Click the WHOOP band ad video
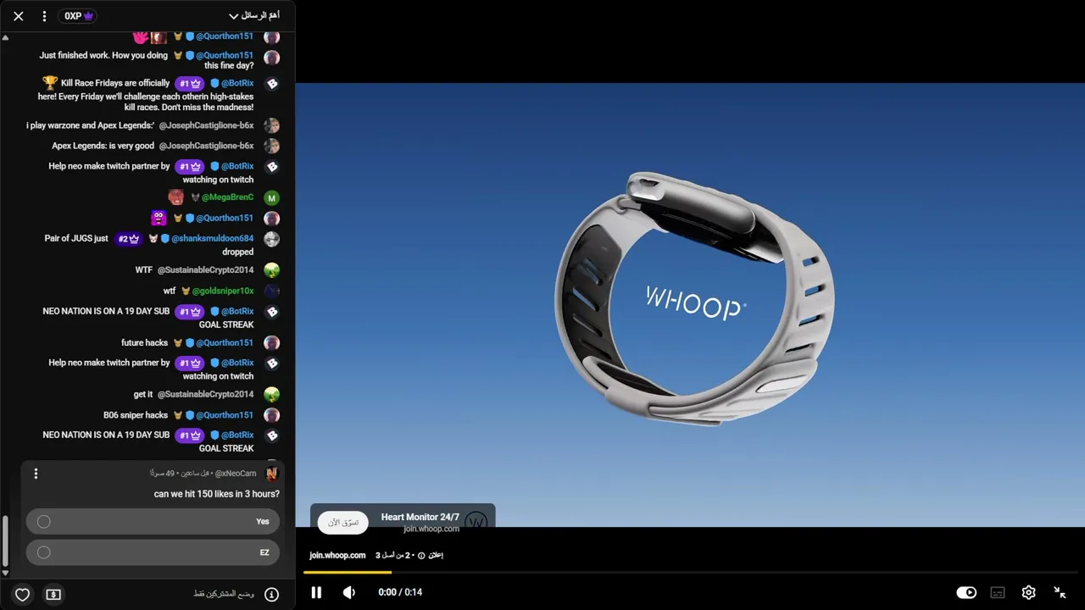The width and height of the screenshot is (1085, 610). 690,305
